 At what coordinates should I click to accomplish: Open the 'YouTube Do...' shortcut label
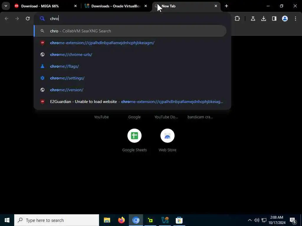[x=166, y=117]
